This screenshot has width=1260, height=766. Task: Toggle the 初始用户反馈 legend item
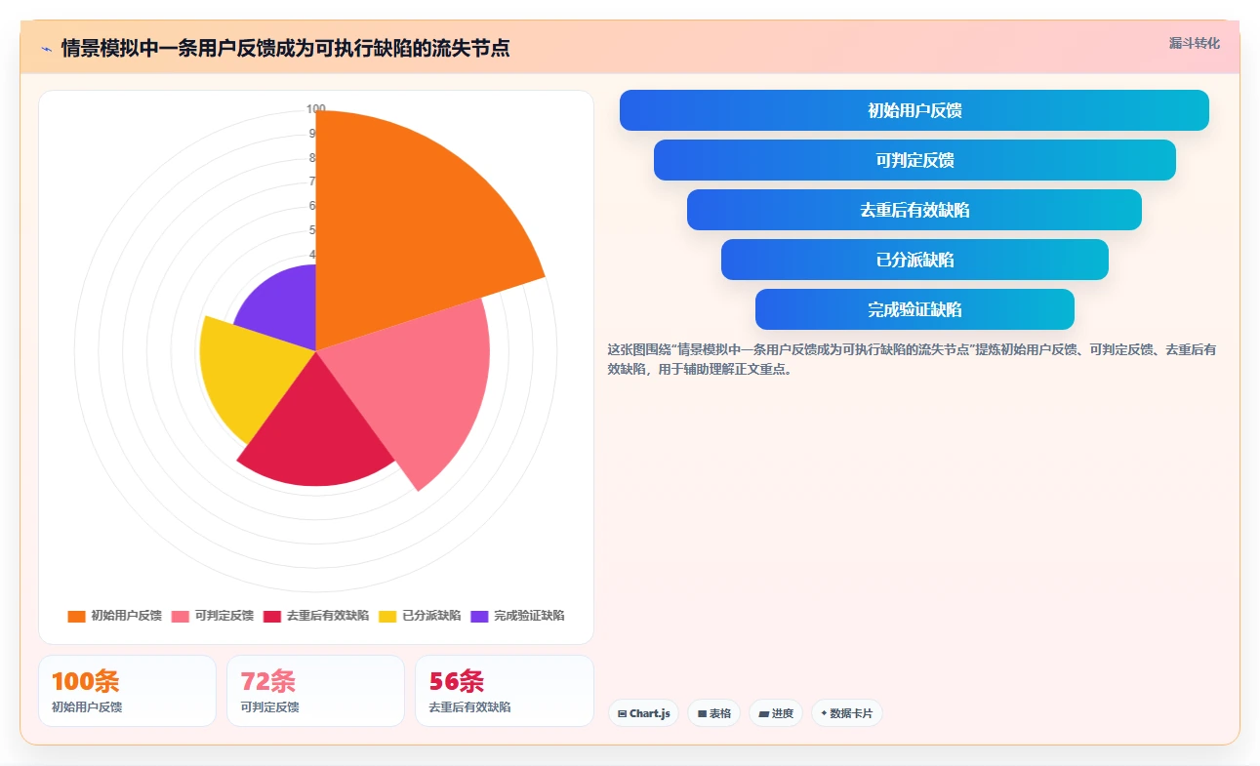coord(114,616)
